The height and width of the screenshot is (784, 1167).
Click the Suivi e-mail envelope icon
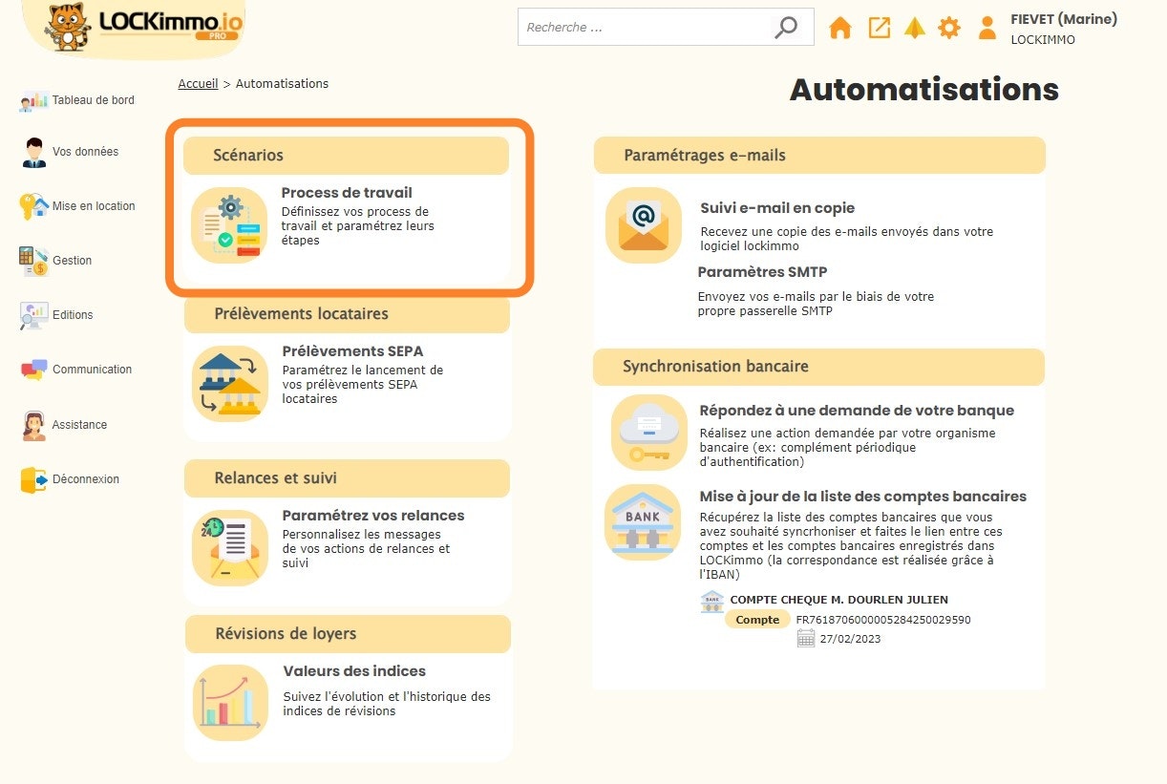tap(644, 225)
